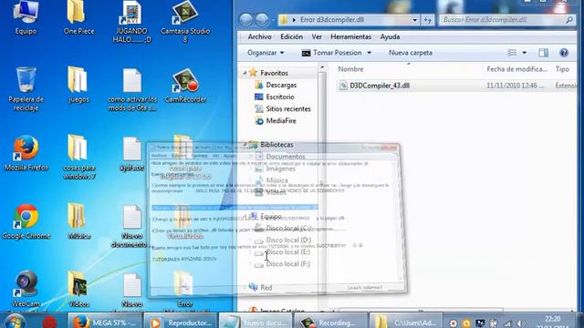The image size is (584, 328).
Task: Launch Mozilla Firefox from desktop
Action: click(x=26, y=153)
